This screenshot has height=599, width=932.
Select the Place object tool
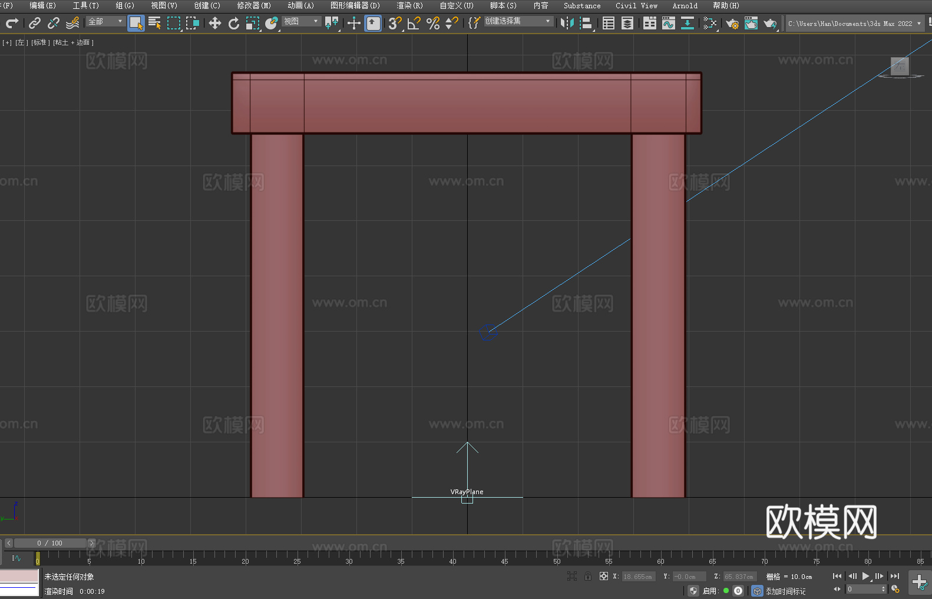tap(272, 23)
